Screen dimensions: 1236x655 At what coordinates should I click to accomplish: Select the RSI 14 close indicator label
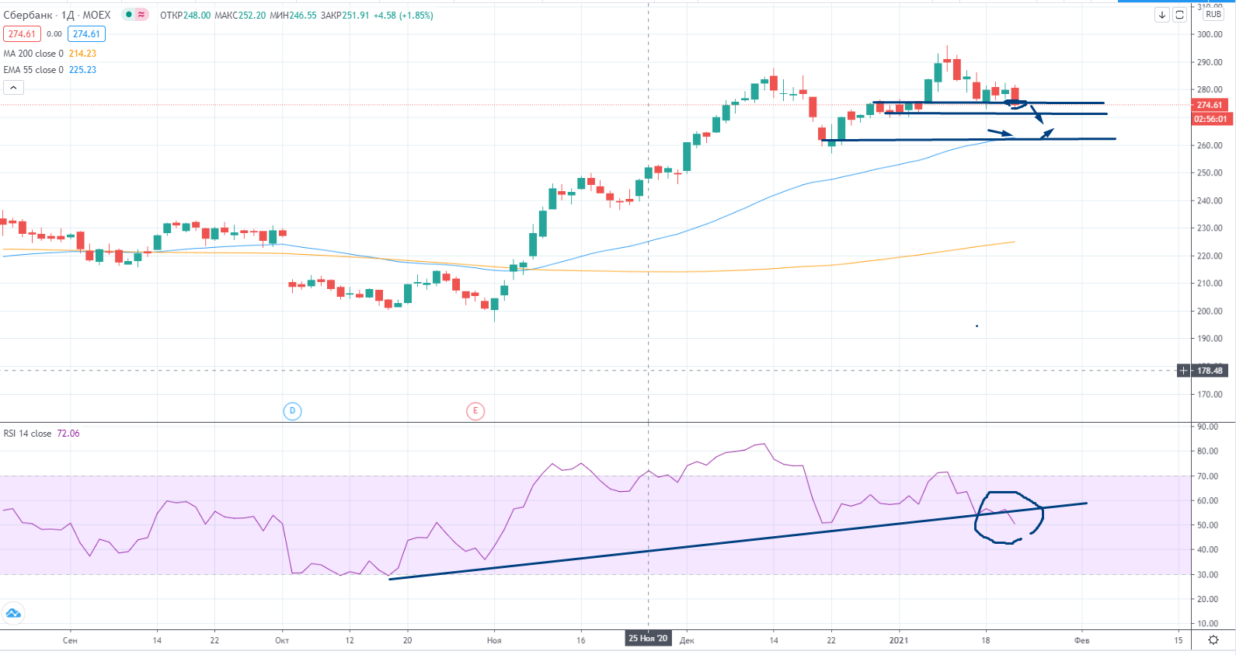27,434
